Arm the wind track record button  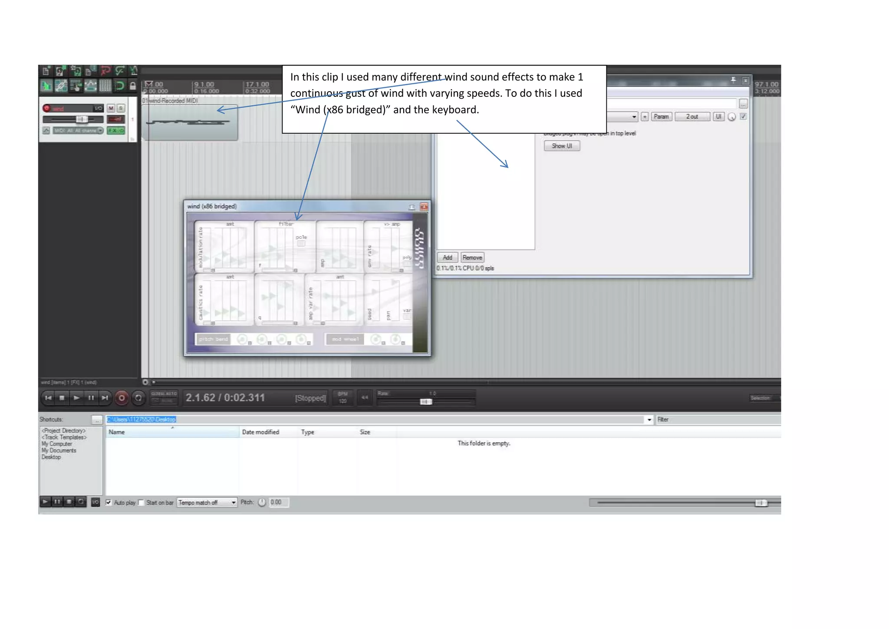(x=47, y=108)
